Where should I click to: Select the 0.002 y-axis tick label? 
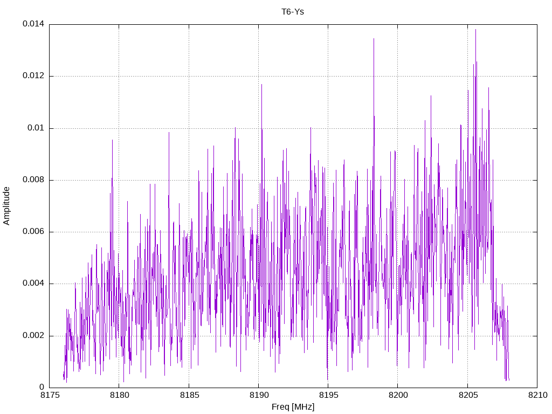[x=33, y=335]
